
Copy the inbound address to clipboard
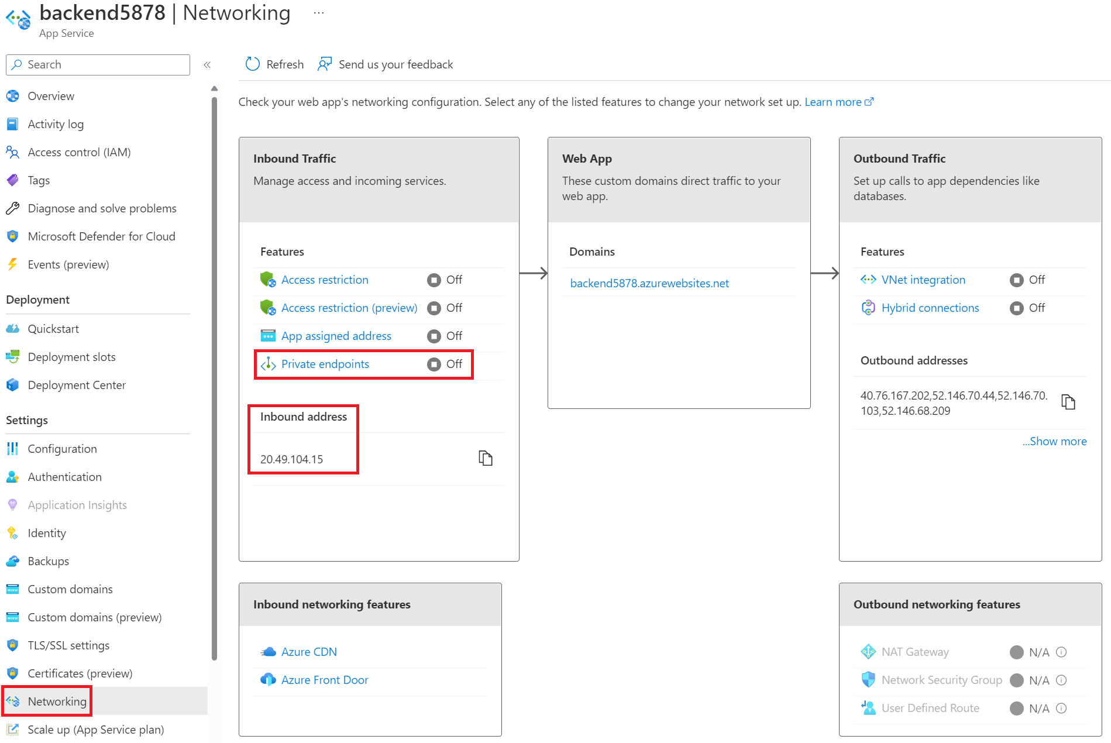pos(485,458)
